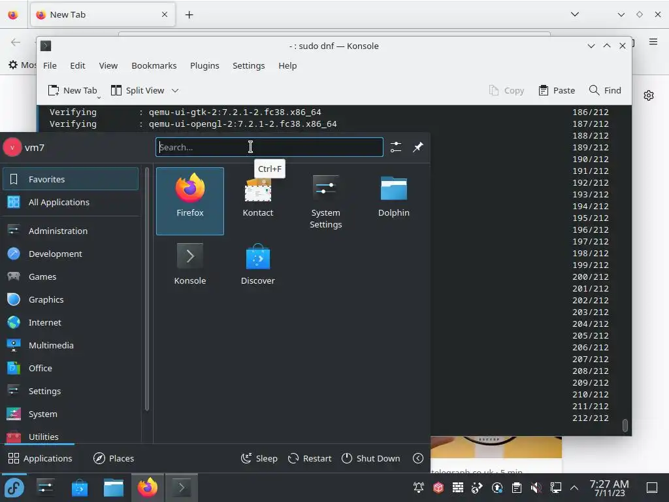Open Konsole Plugins menu
669x502 pixels.
[204, 66]
